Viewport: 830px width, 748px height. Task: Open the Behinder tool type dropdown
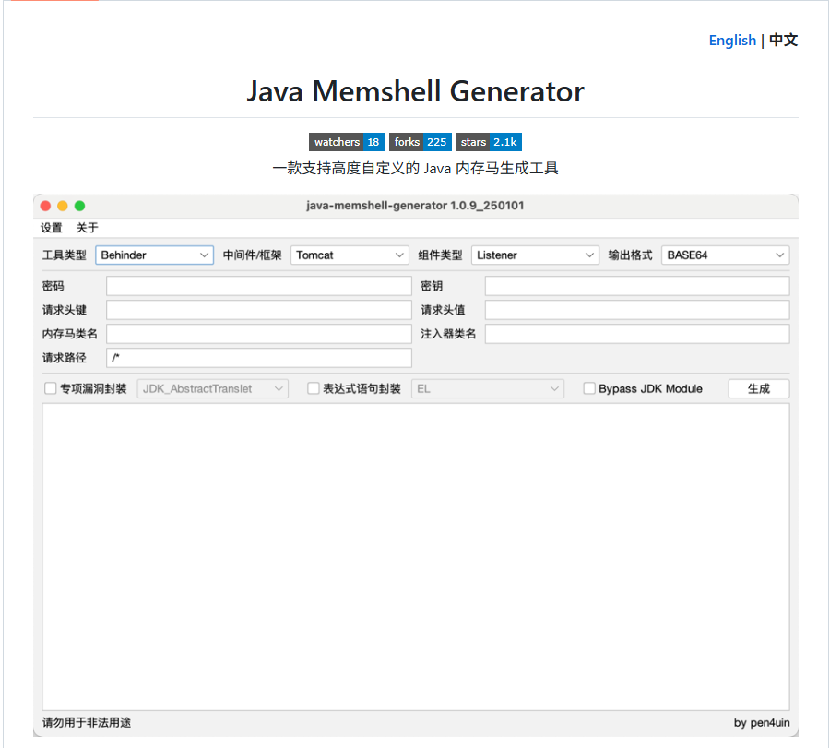[154, 255]
